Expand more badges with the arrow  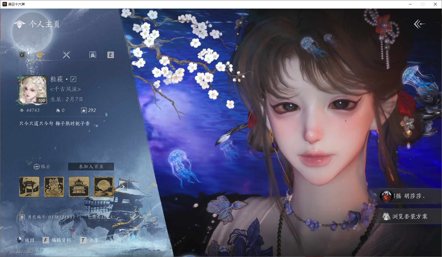tap(123, 187)
